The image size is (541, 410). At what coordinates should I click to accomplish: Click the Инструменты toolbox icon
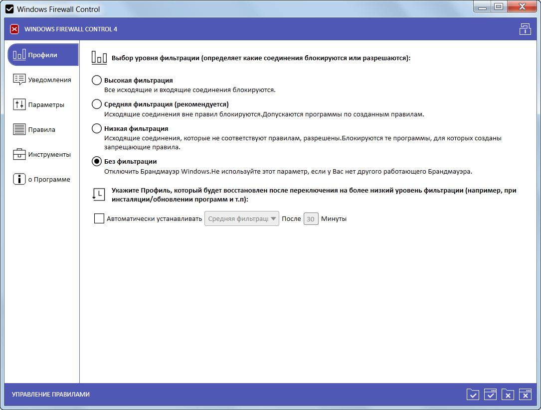(19, 154)
